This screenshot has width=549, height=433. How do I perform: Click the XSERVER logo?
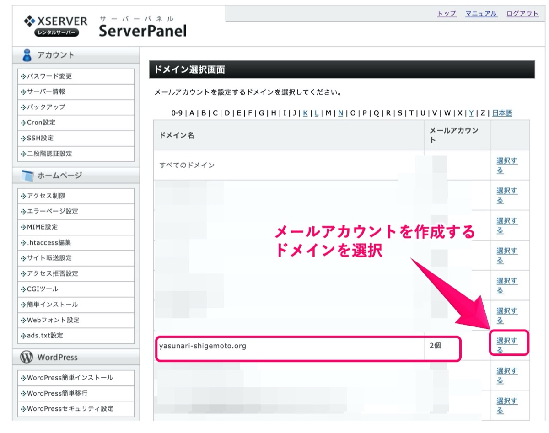55,26
